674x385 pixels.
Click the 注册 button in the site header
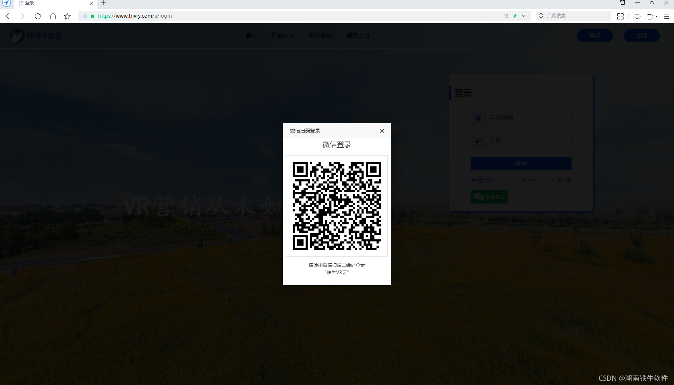click(x=642, y=36)
